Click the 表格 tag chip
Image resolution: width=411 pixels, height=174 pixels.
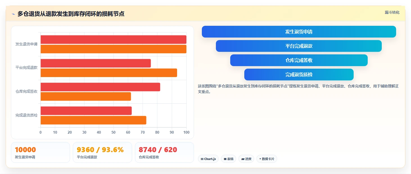tap(229, 159)
